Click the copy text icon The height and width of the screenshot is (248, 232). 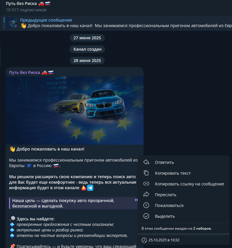click(x=146, y=173)
